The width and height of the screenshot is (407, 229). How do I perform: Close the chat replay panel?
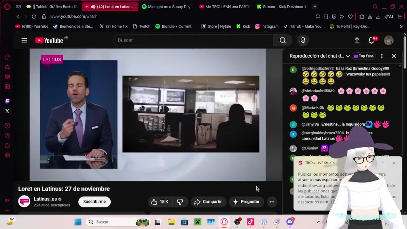coord(394,56)
